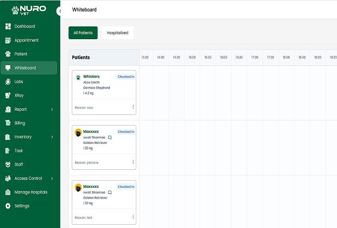Open the Staff sidebar icon
Image resolution: width=337 pixels, height=228 pixels.
pos(8,164)
